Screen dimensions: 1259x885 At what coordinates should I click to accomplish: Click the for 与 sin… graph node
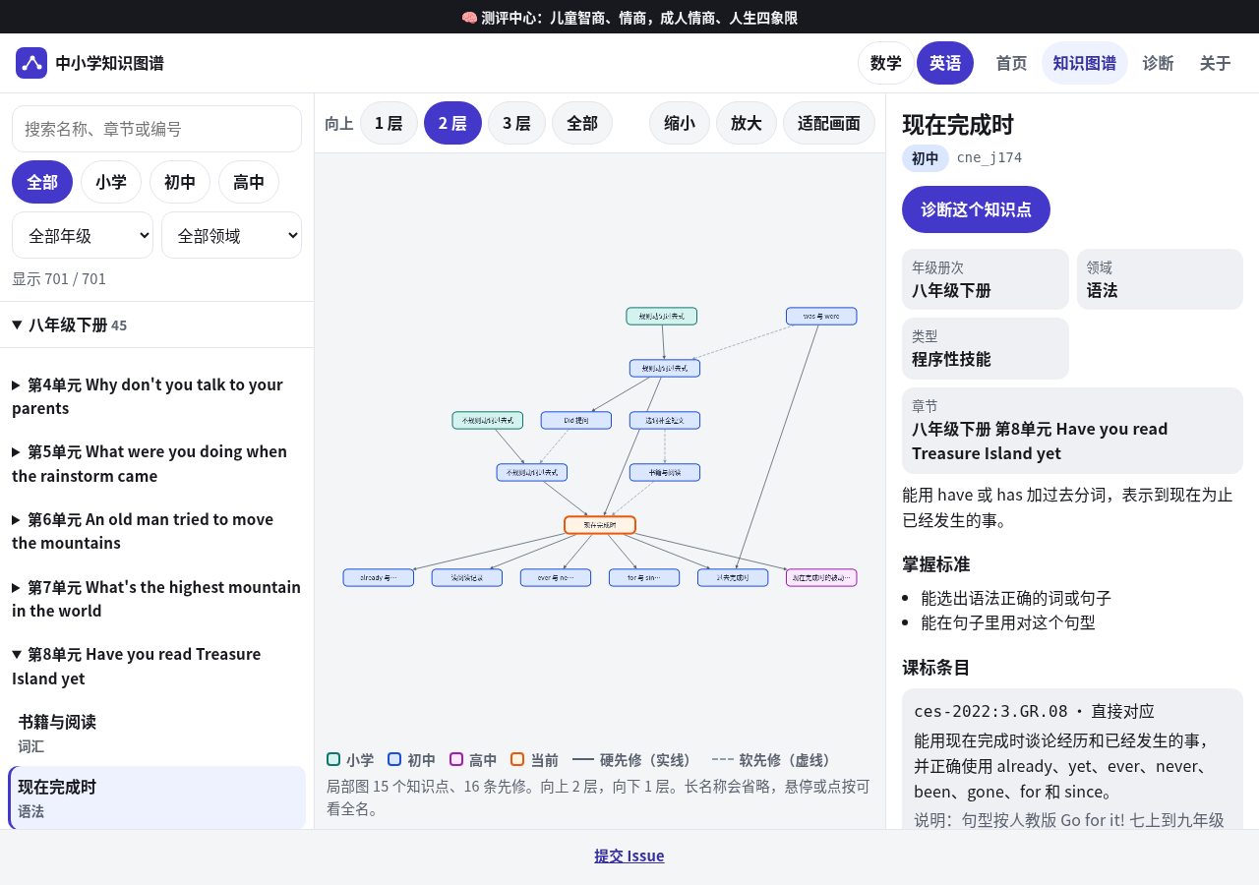pos(644,578)
